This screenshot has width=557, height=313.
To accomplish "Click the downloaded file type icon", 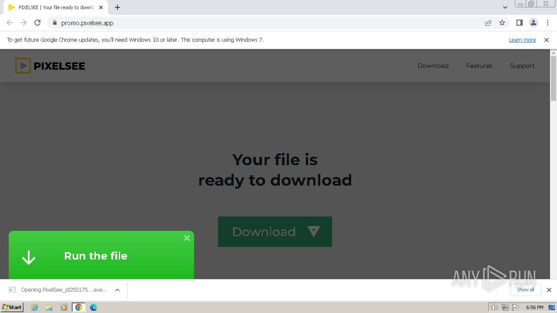I will (x=12, y=290).
